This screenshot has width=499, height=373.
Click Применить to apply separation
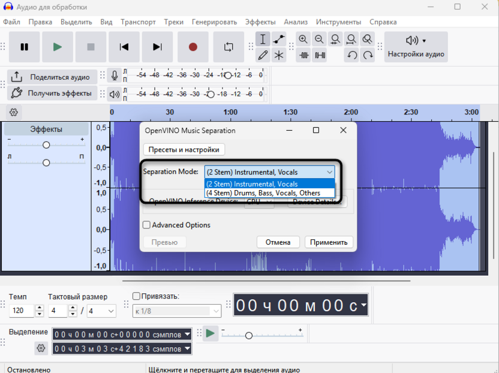(329, 242)
